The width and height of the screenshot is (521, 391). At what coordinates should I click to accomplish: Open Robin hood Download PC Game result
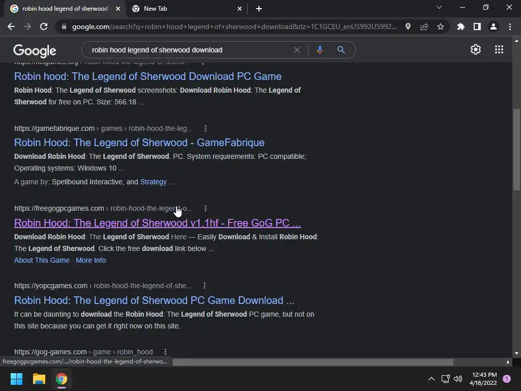[x=148, y=76]
